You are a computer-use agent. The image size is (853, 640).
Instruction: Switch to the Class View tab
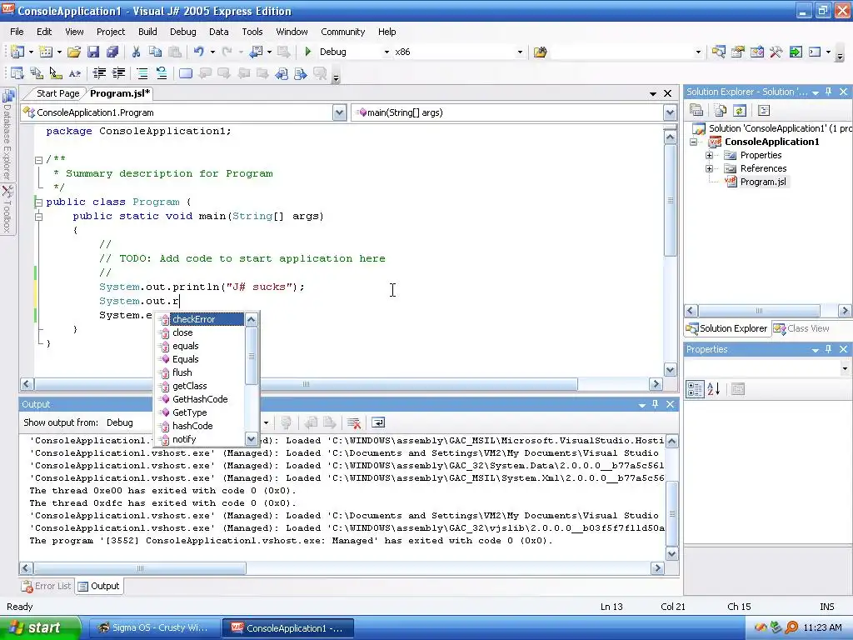[x=802, y=328]
